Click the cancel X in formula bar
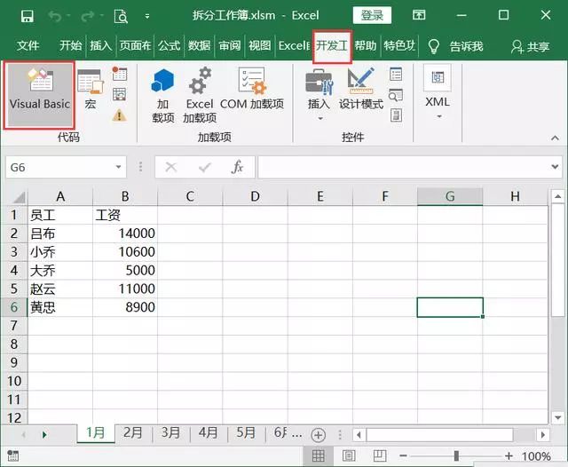Viewport: 568px width, 467px height. point(170,168)
